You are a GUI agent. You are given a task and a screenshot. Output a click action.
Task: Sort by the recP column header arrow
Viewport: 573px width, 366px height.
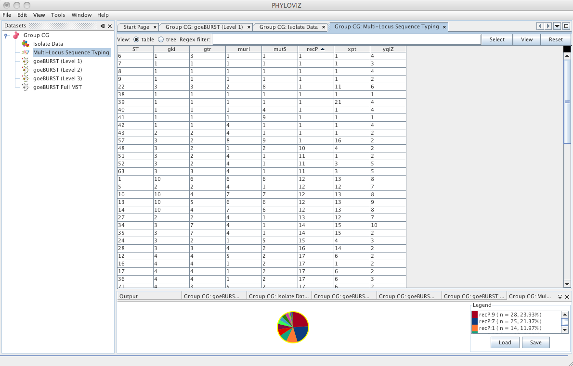pos(322,49)
